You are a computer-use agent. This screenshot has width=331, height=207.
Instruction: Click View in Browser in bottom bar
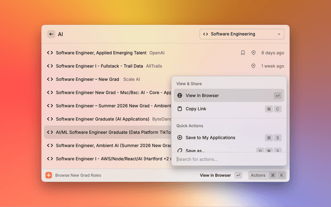(215, 175)
